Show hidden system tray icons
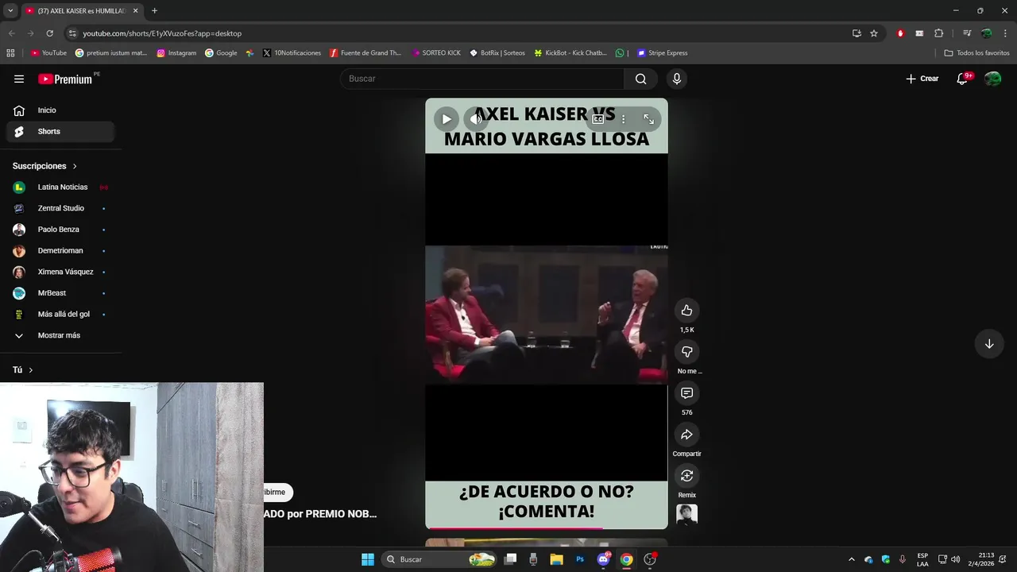 852,559
